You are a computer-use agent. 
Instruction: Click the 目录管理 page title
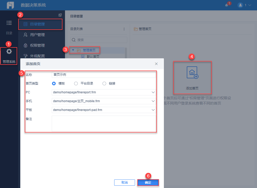pyautogui.click(x=76, y=16)
